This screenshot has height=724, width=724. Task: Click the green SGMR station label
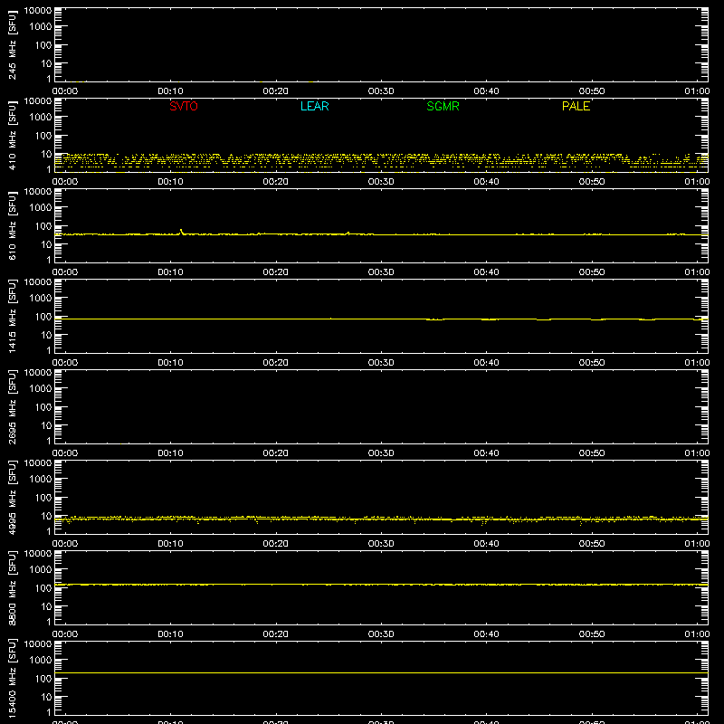click(x=443, y=106)
